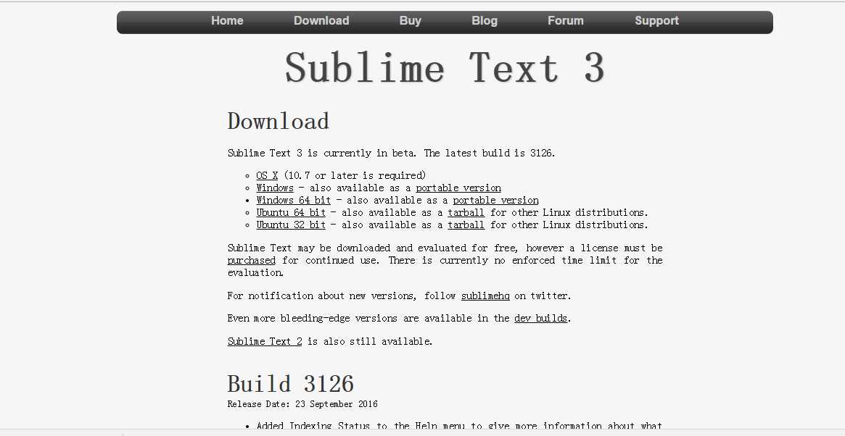The height and width of the screenshot is (436, 845).
Task: Open tarball link on Ubuntu 64 bit row
Action: (x=466, y=213)
